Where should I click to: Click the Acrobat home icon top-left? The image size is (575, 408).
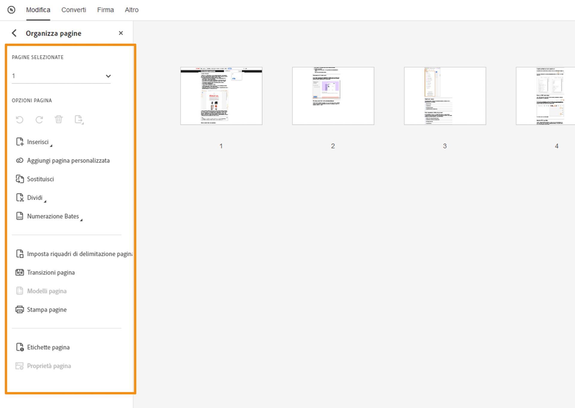11,10
